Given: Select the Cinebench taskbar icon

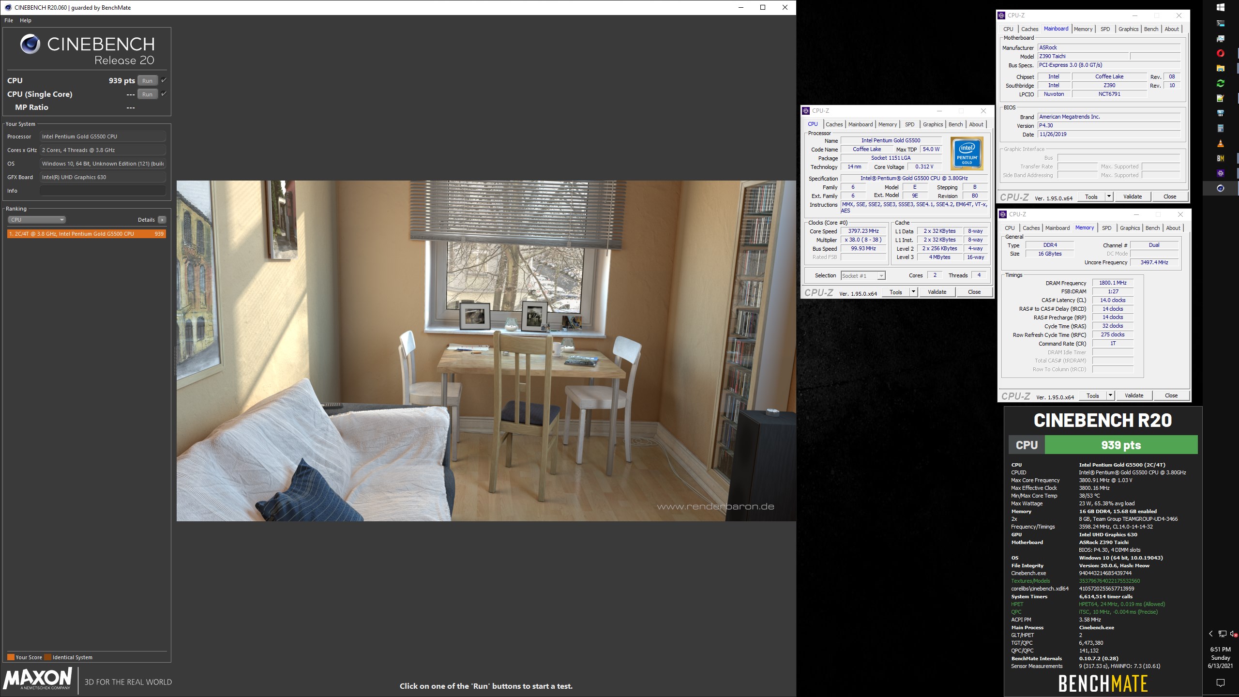Looking at the screenshot, I should (x=1220, y=188).
